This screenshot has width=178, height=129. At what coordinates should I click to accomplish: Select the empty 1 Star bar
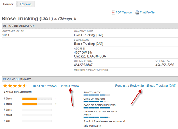37,121
